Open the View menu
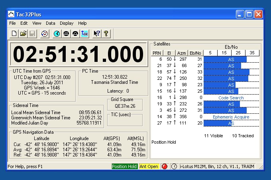Viewport: 271px width, 180px height. 37,23
